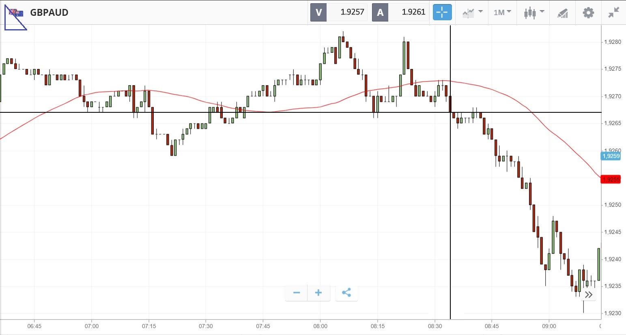
Task: Open the indicators dropdown
Action: coord(472,13)
